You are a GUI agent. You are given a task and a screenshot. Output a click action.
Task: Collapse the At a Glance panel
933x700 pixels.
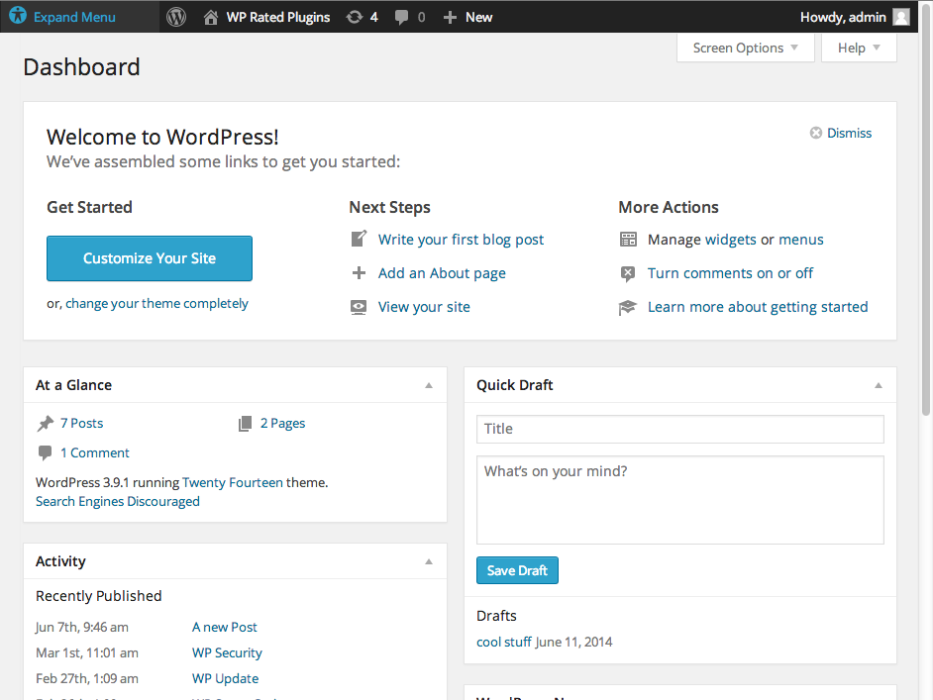[429, 385]
